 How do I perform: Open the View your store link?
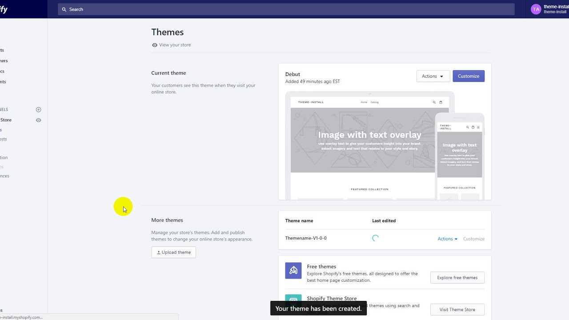(x=175, y=45)
